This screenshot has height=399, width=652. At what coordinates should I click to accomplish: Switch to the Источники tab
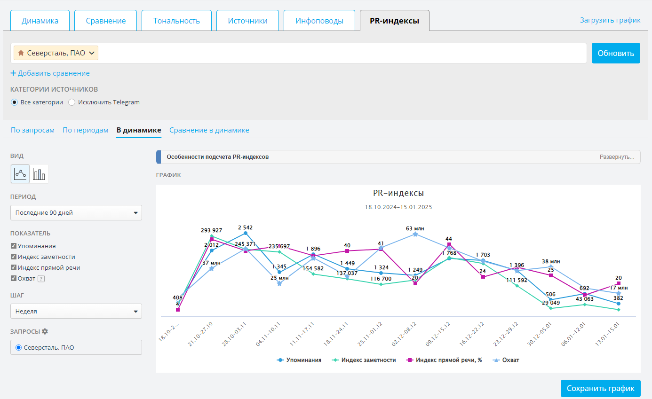point(248,21)
